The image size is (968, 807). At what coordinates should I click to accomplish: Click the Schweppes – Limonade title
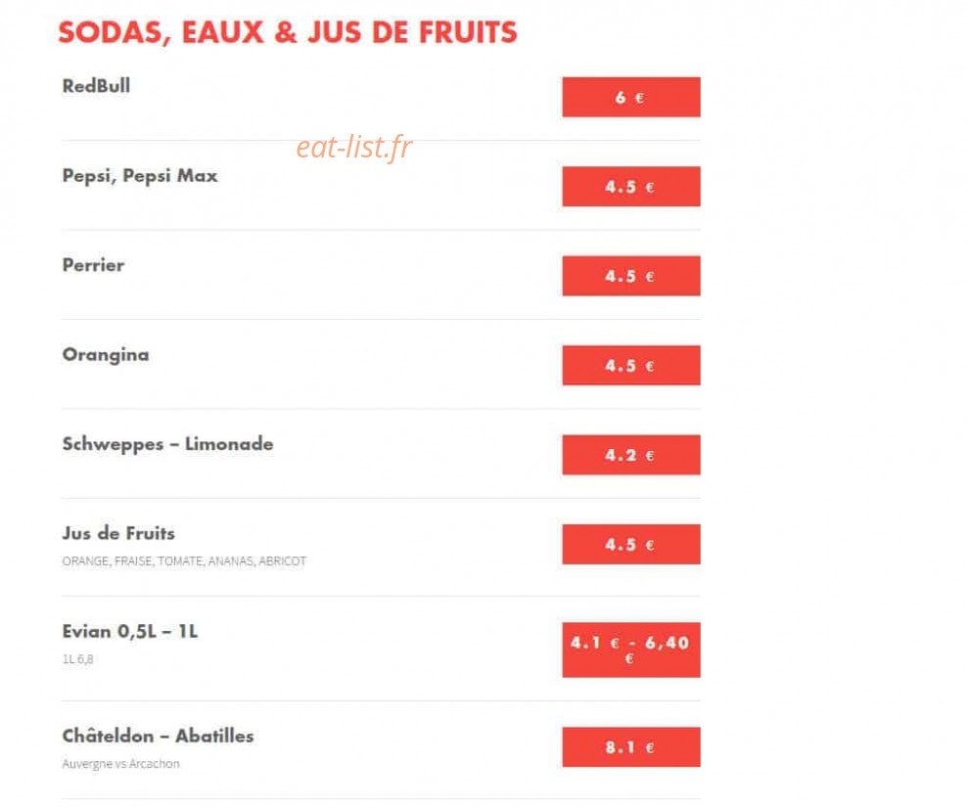(168, 444)
